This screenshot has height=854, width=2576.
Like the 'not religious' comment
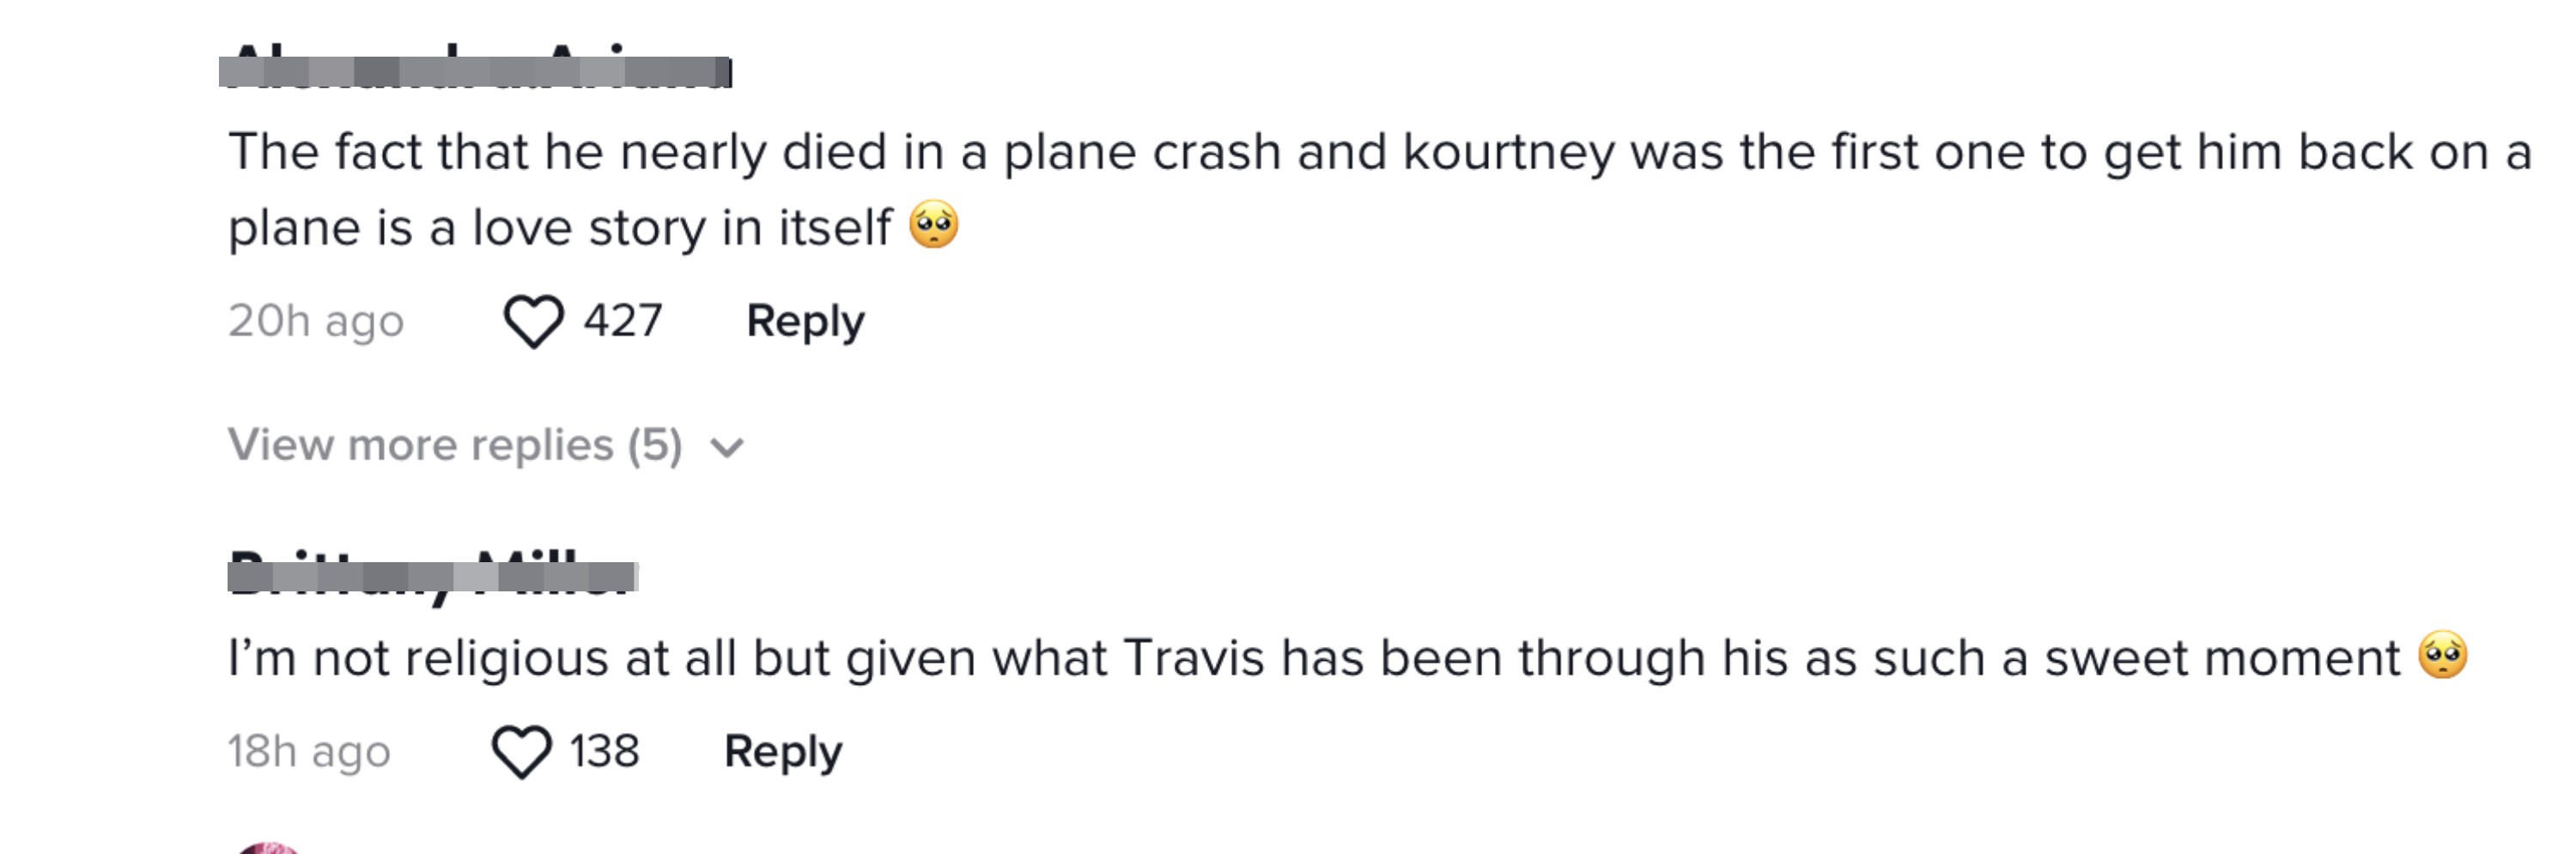521,752
